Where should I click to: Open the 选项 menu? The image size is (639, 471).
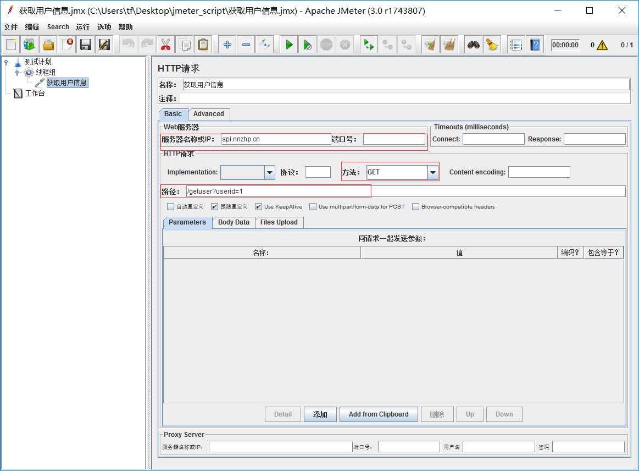pyautogui.click(x=104, y=27)
